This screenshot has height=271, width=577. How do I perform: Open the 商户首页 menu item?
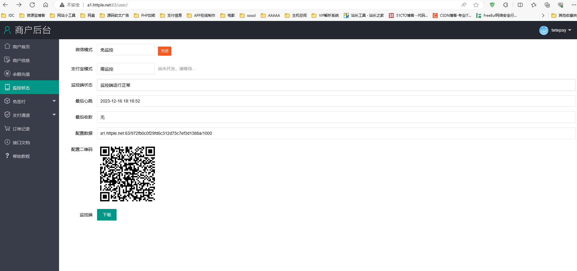point(30,47)
